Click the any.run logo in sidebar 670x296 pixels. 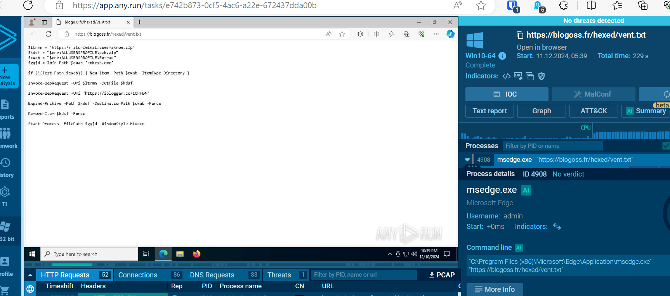click(x=8, y=38)
